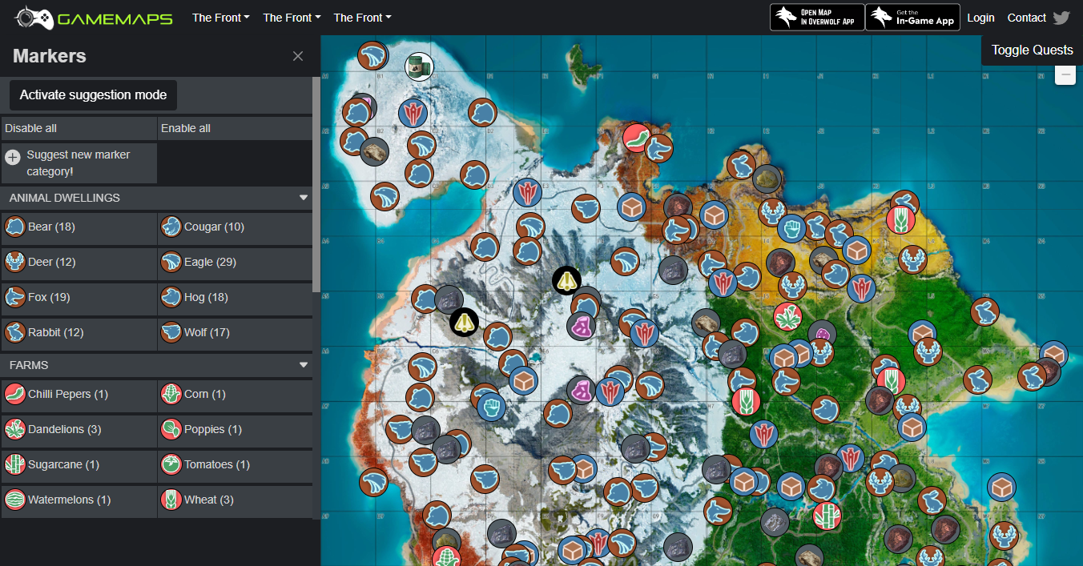Toggle Hog (18) markers

235,297
